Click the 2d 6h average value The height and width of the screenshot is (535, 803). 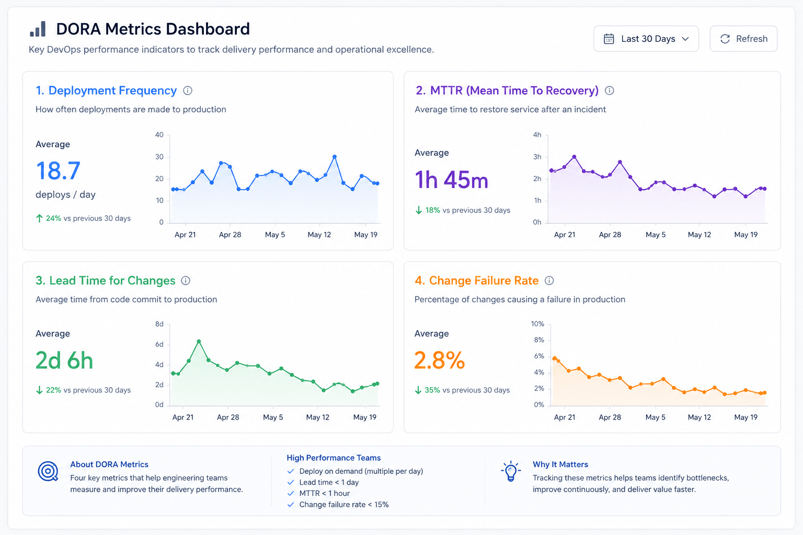click(x=64, y=360)
